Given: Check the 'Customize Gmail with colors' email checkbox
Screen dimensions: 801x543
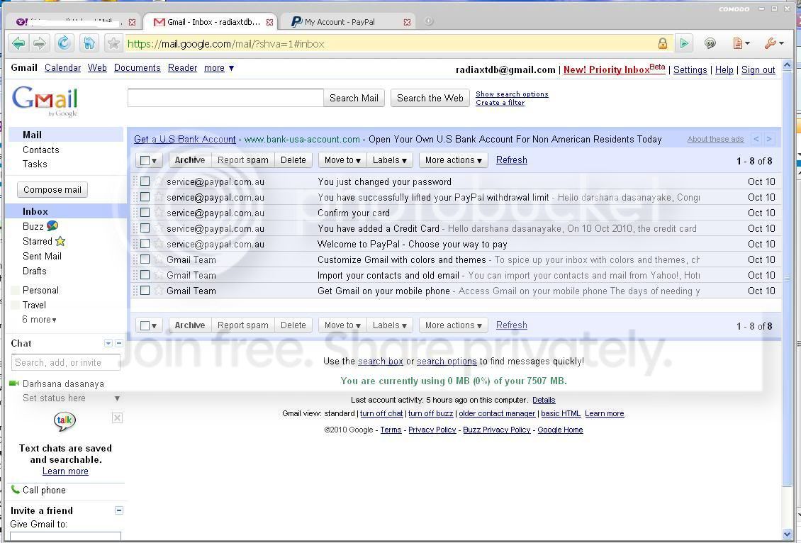Looking at the screenshot, I should [x=145, y=259].
